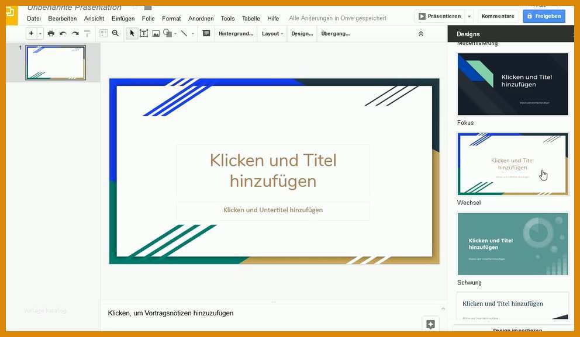Open the Tabelle menu
Image resolution: width=580 pixels, height=337 pixels.
point(251,19)
